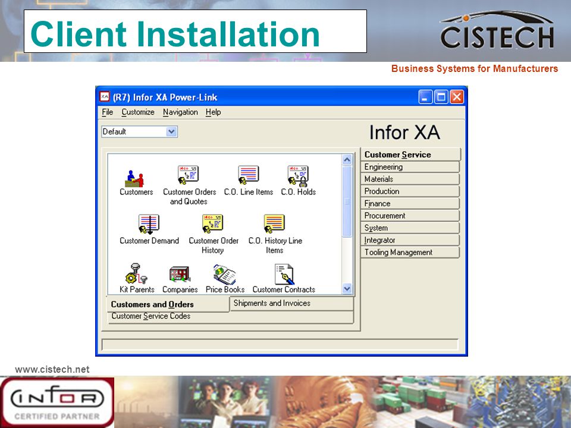This screenshot has height=428, width=571.
Task: Select the System section
Action: coord(410,228)
